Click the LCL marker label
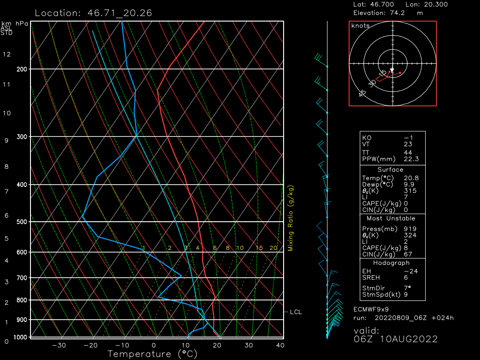The width and height of the screenshot is (480, 360). (x=296, y=312)
